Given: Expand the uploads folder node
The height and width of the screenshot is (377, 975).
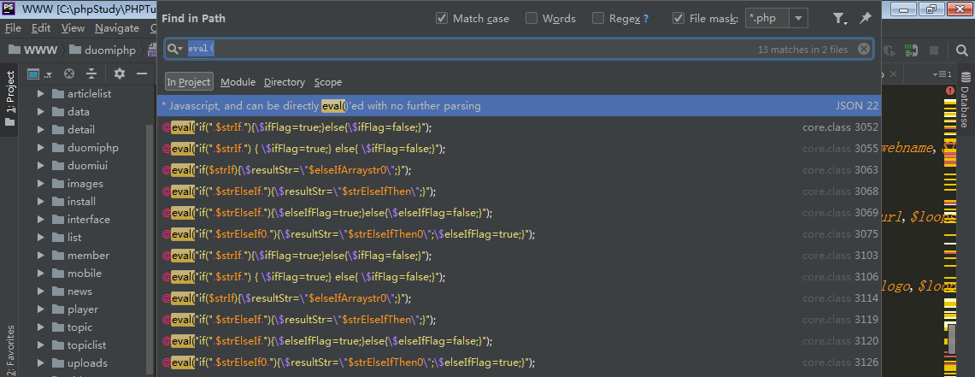Looking at the screenshot, I should [40, 362].
